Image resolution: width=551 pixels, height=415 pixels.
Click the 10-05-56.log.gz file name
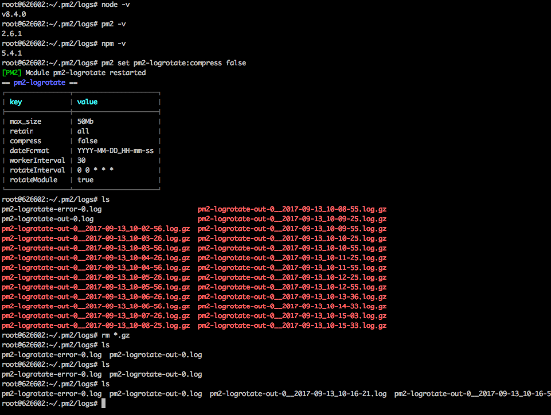96,287
